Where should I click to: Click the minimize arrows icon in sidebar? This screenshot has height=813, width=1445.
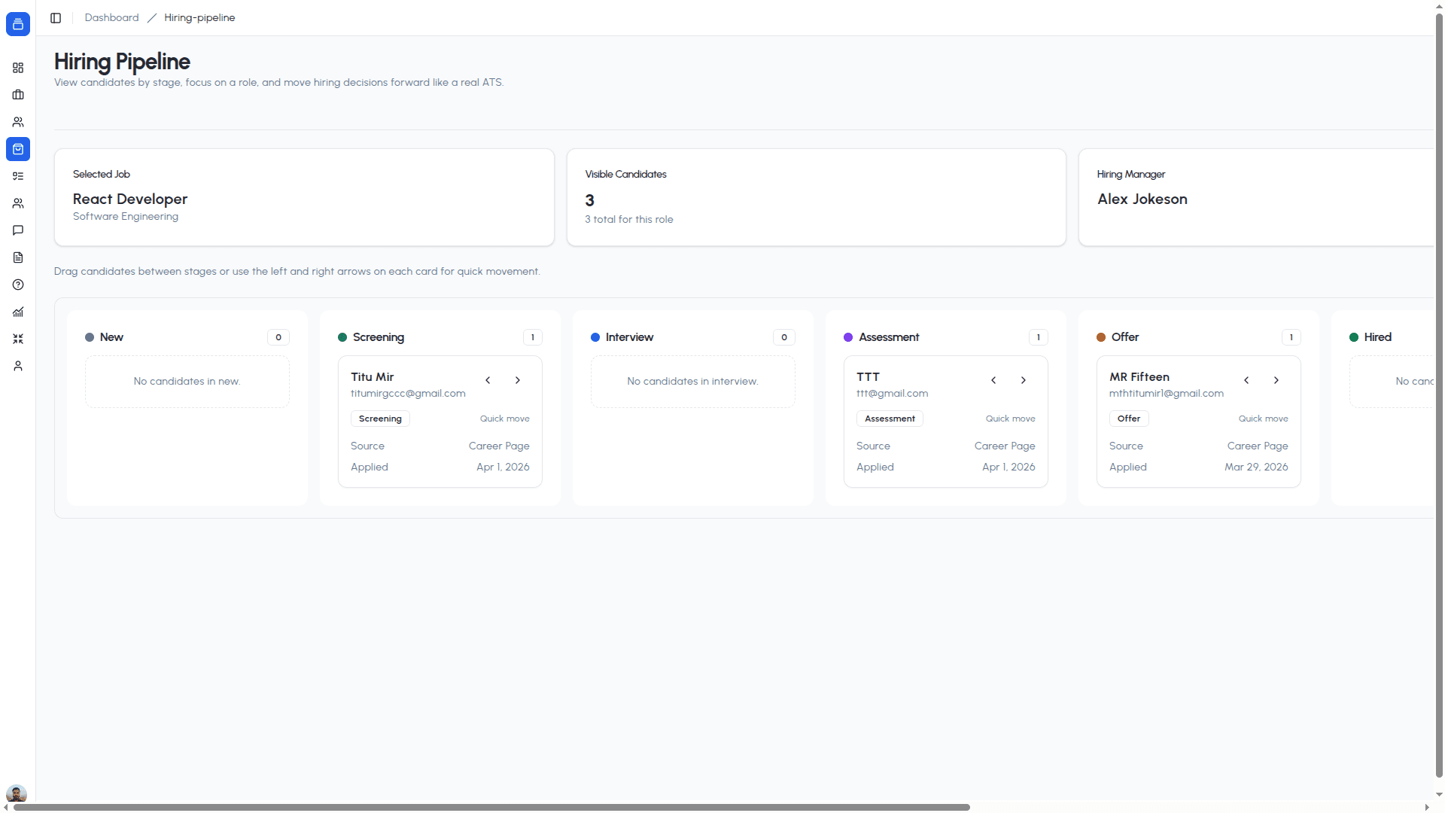click(18, 339)
